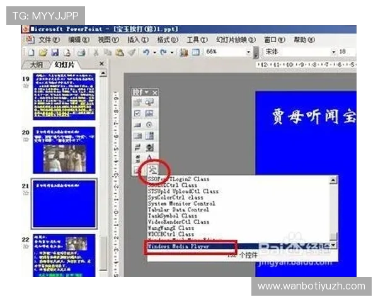Select the Check Box control tool

click(x=137, y=113)
